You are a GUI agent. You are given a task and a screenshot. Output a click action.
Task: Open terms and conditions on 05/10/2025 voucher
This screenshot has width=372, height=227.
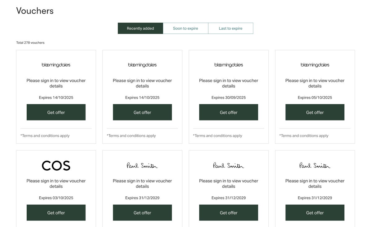[x=304, y=136]
